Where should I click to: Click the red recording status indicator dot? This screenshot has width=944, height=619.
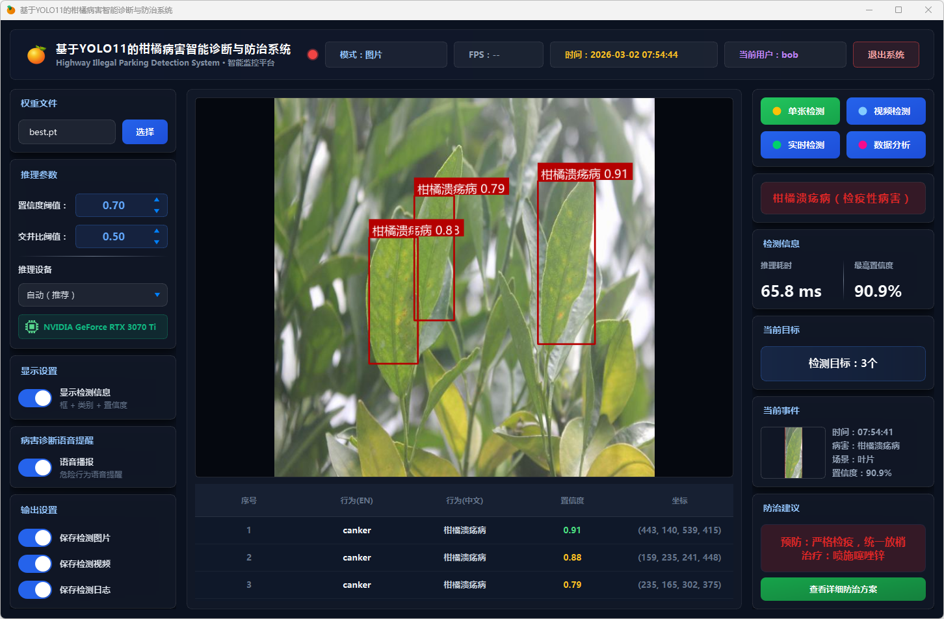(313, 55)
